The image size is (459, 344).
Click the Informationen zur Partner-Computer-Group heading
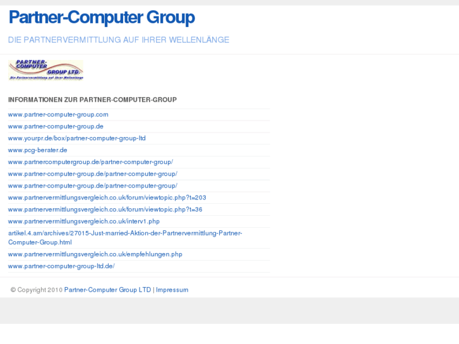(x=92, y=100)
